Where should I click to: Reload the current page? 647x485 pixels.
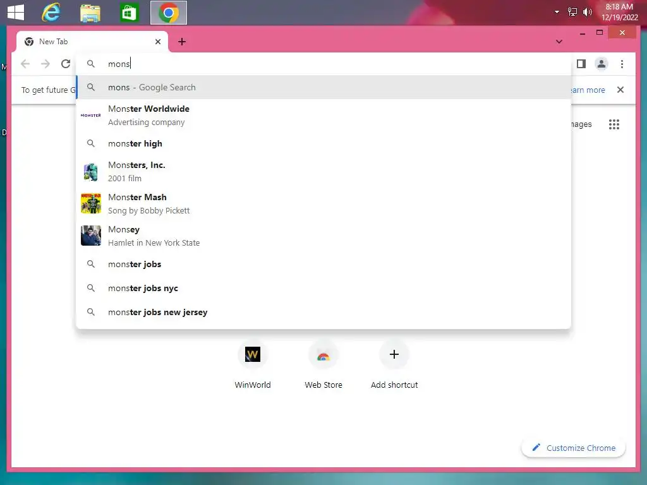tap(66, 64)
